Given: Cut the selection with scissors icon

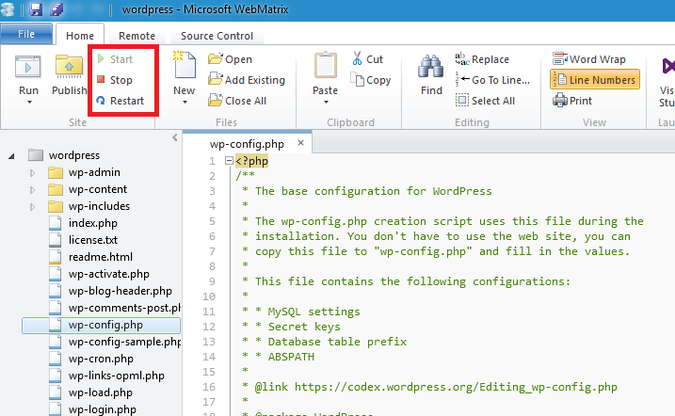Looking at the screenshot, I should 368,59.
